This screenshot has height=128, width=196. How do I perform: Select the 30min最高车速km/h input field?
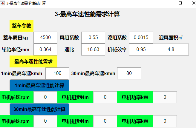(x=129, y=73)
